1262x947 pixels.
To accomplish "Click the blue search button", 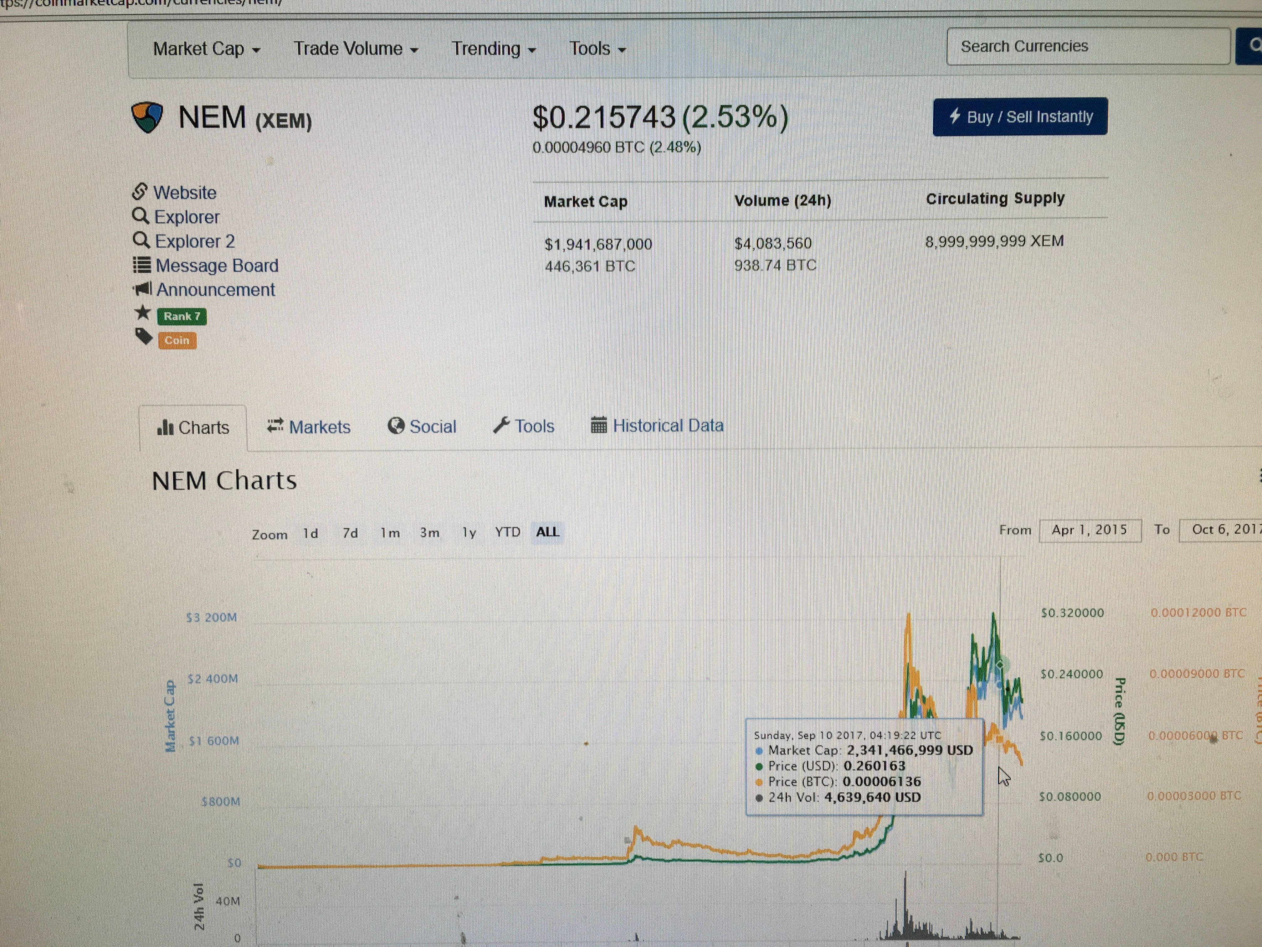I will click(1249, 46).
